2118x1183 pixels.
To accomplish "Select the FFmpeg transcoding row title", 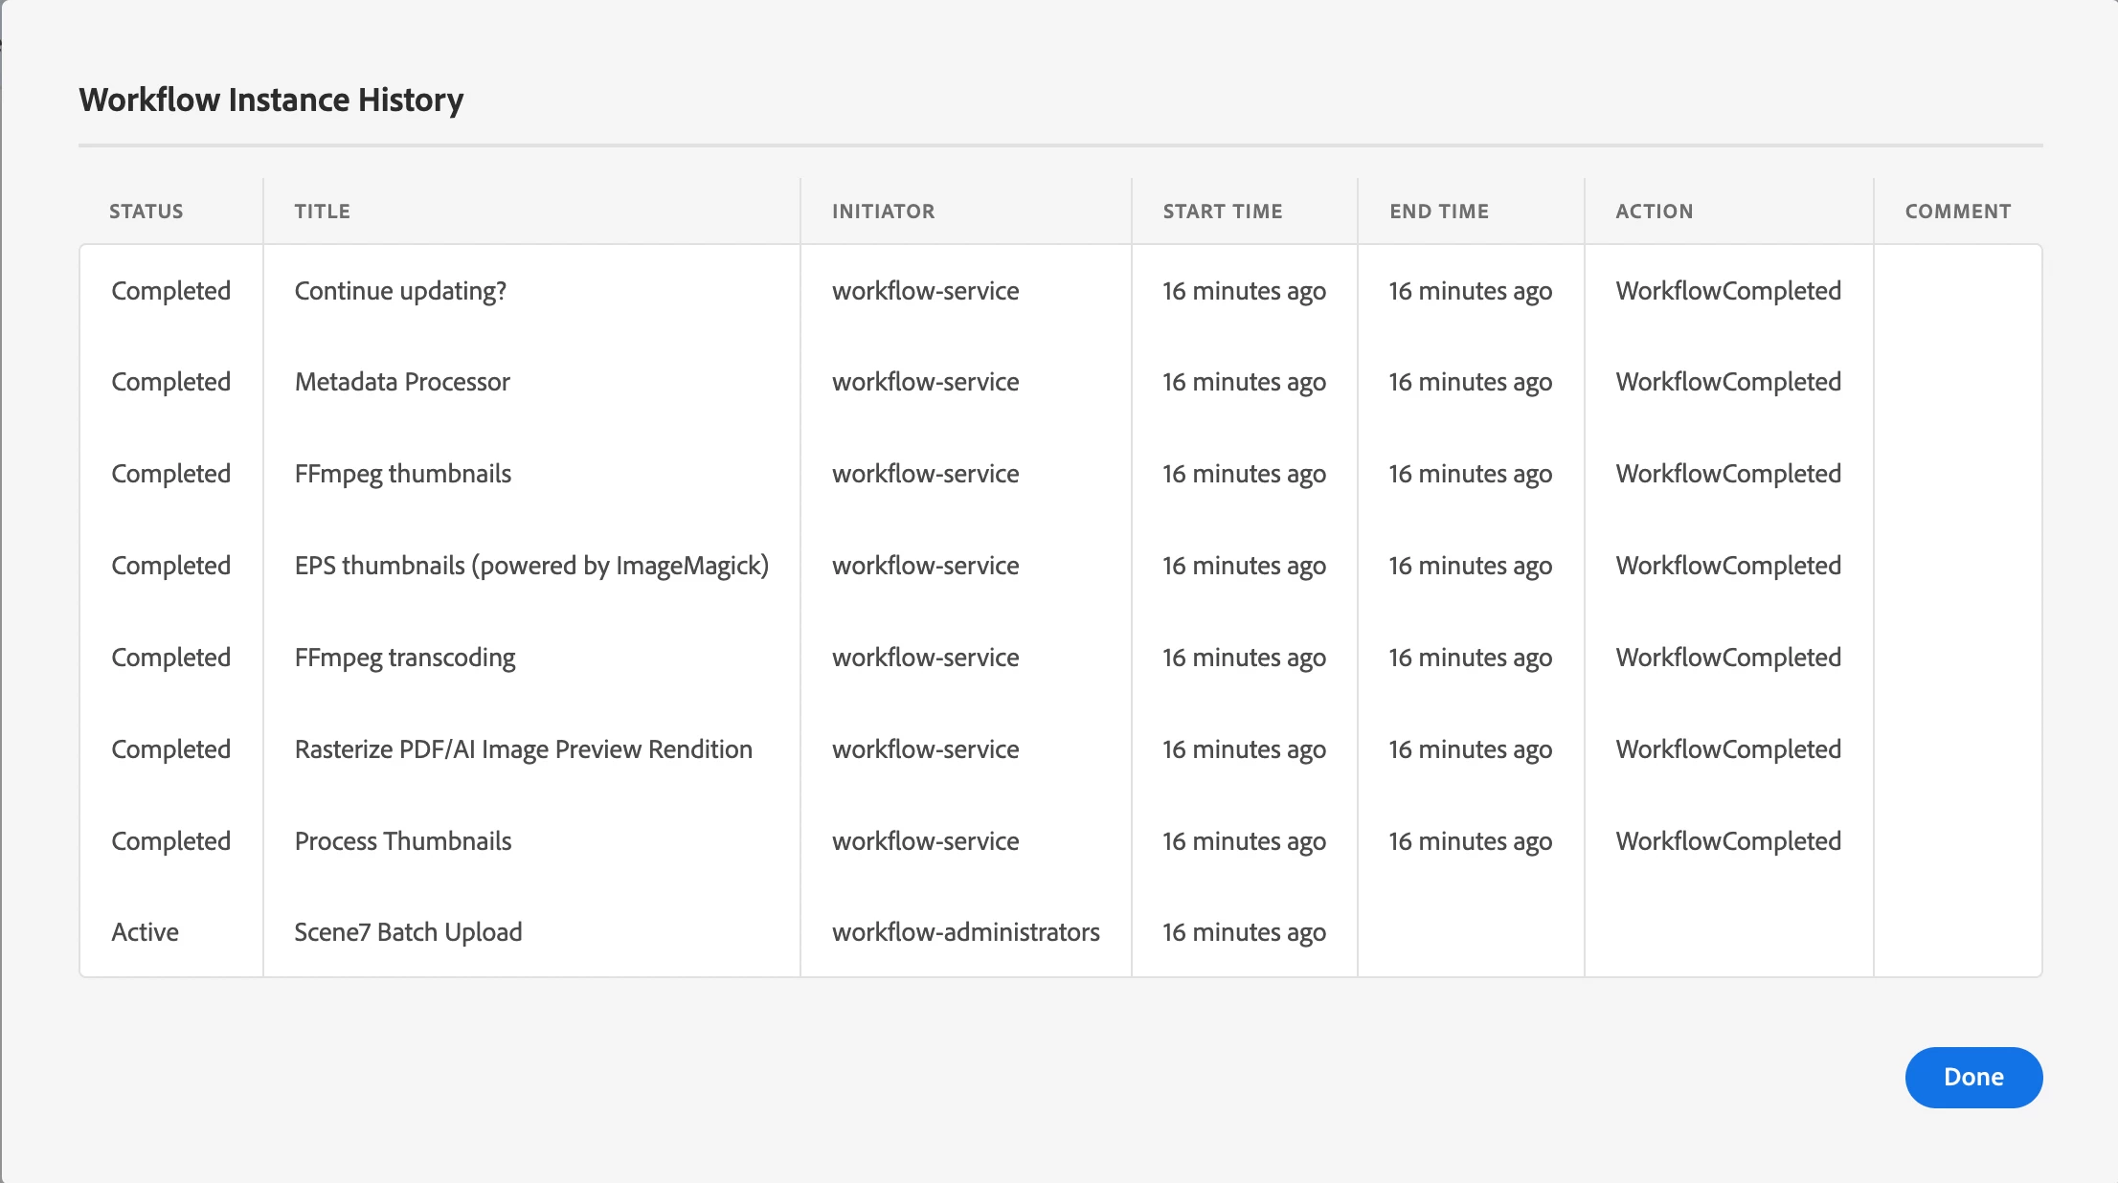I will [404, 658].
